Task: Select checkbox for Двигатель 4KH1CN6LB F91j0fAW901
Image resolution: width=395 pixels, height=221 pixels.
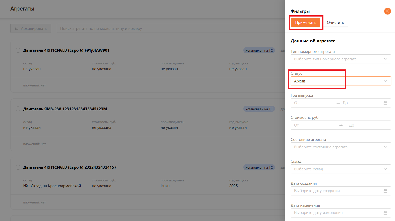Action: click(18, 50)
